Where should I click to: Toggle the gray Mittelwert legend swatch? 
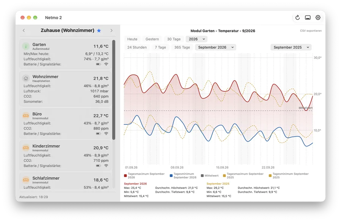[202, 175]
